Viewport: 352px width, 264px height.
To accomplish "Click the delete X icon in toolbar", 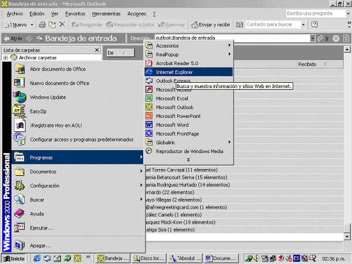I will (62, 25).
